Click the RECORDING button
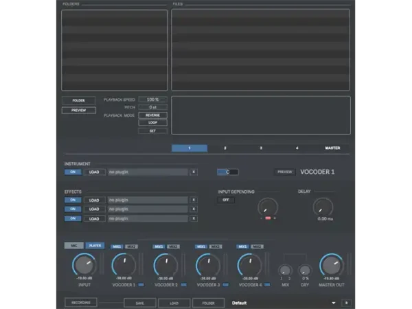The image size is (412, 309). pos(80,302)
